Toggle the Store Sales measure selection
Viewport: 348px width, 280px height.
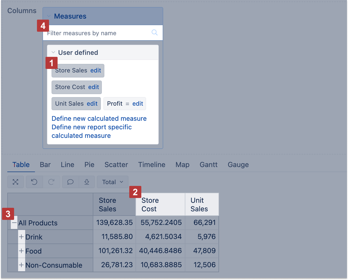(x=71, y=71)
